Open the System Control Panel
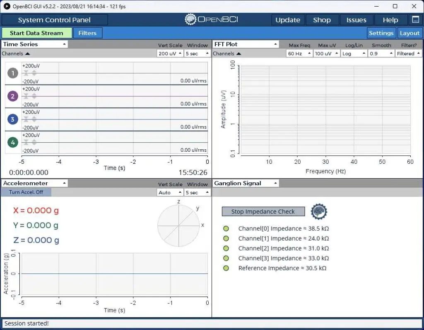This screenshot has width=424, height=330. [x=54, y=20]
